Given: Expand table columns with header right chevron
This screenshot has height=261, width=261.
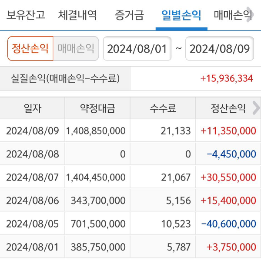Looking at the screenshot, I should pyautogui.click(x=256, y=108).
